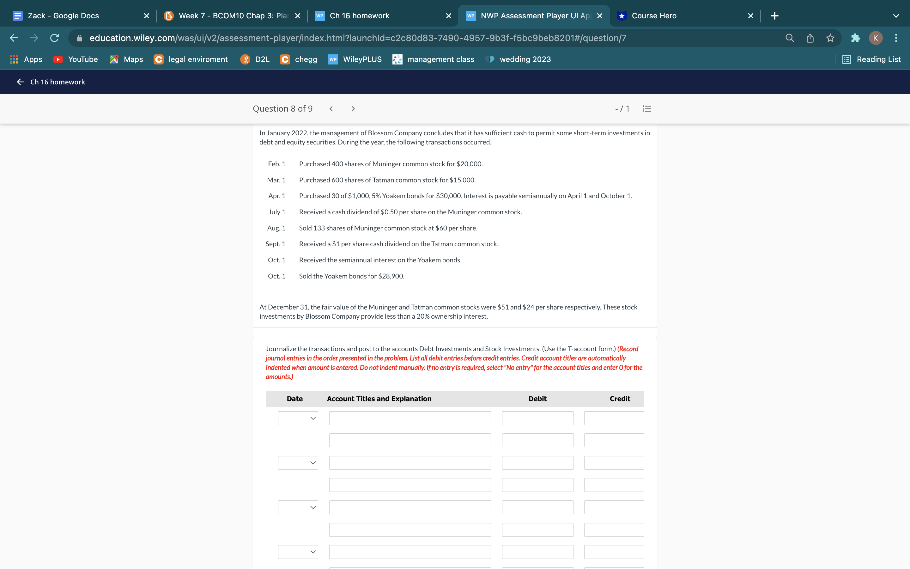Expand the third journal entry date dropdown

point(298,507)
